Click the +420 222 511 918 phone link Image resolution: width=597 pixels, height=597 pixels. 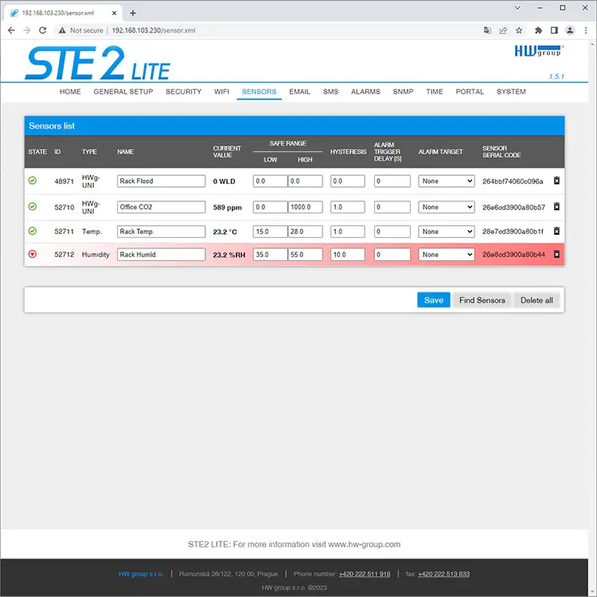(x=364, y=574)
